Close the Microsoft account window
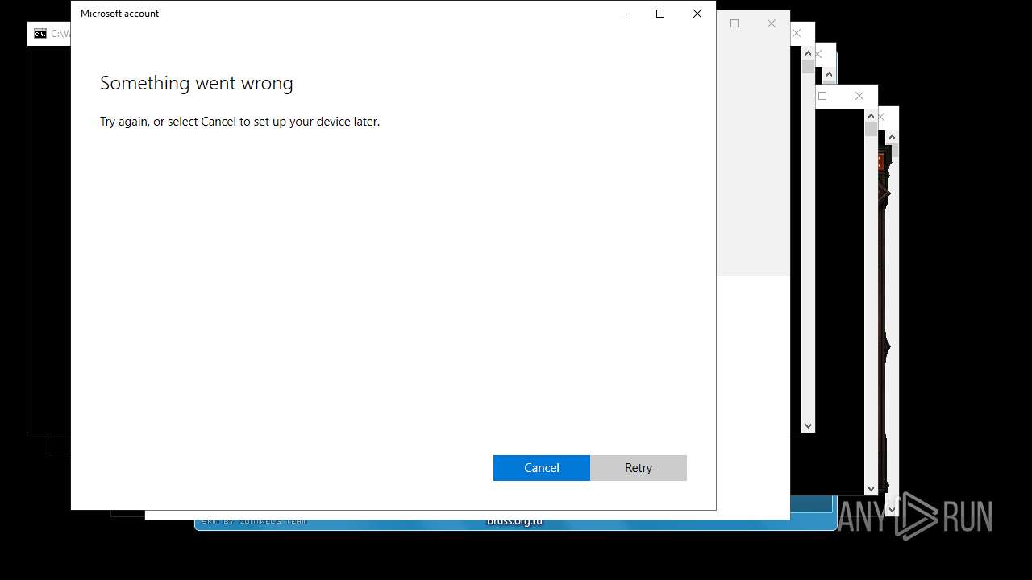The width and height of the screenshot is (1032, 580). coord(697,14)
